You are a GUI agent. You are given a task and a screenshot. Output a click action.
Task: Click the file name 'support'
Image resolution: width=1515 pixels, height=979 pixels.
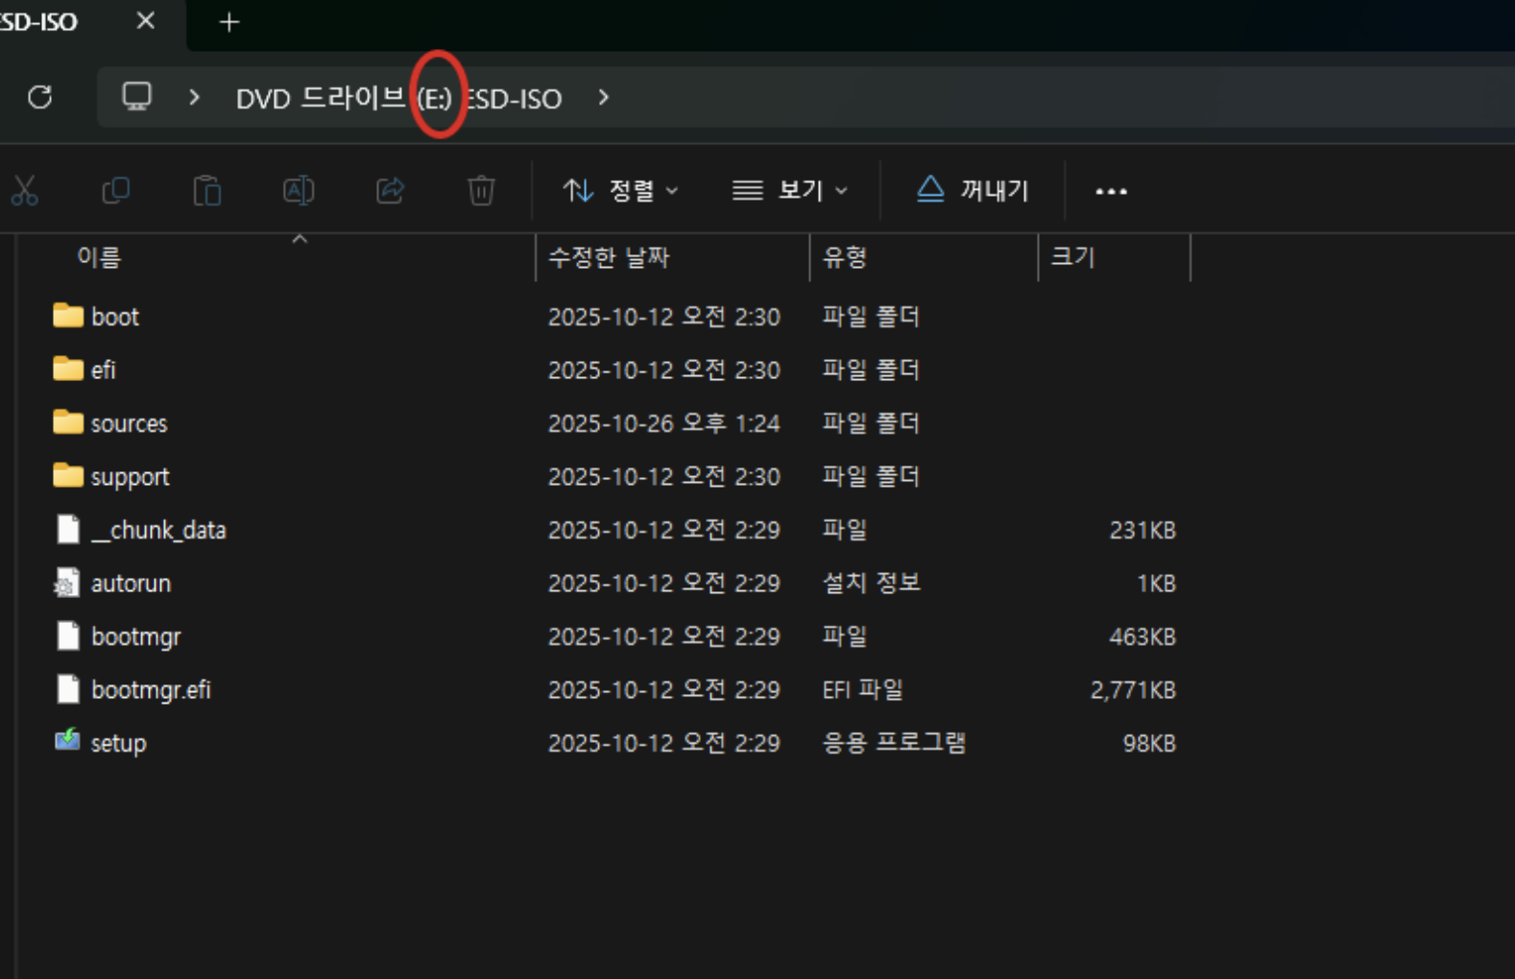point(130,477)
